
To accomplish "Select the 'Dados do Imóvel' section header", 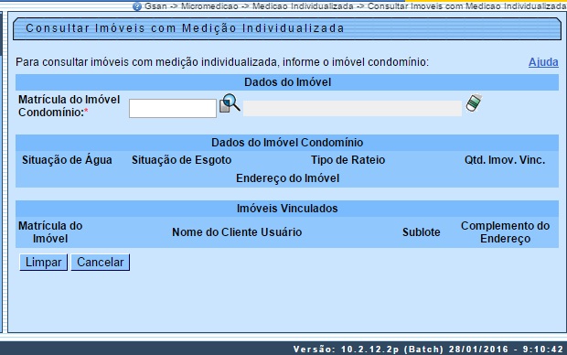I will pyautogui.click(x=287, y=82).
